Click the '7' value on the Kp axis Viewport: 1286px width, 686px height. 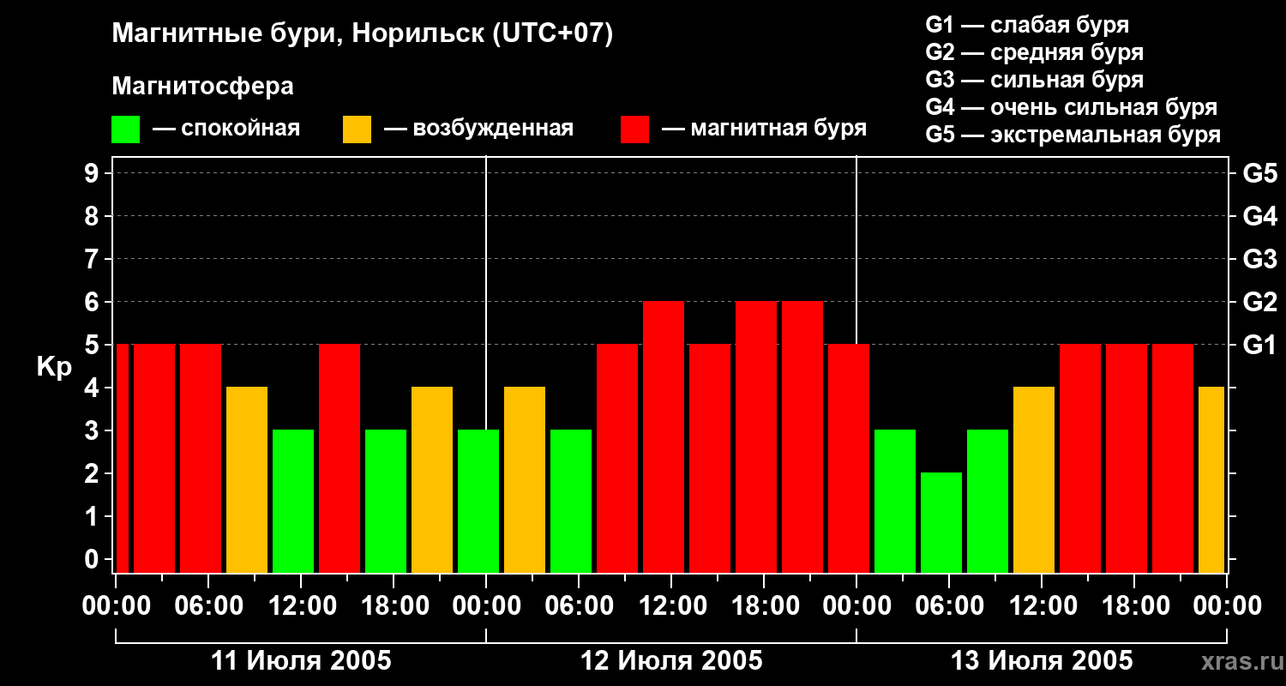tap(93, 259)
